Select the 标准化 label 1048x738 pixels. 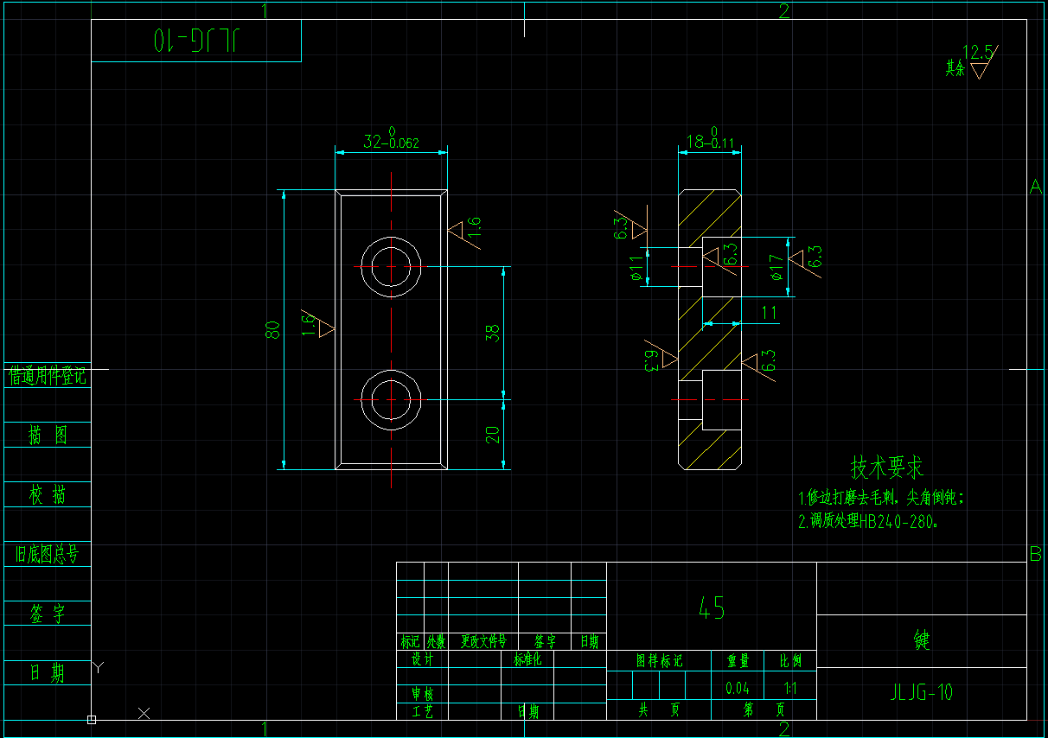coord(527,659)
